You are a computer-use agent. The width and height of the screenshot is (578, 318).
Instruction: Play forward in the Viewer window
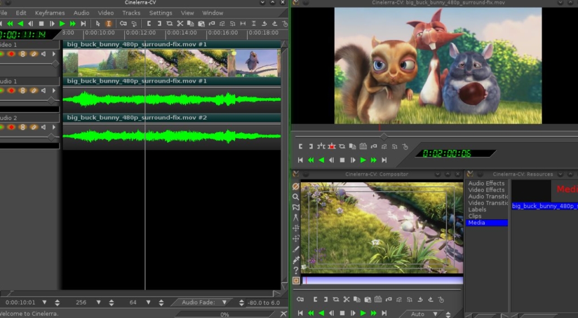tap(363, 160)
